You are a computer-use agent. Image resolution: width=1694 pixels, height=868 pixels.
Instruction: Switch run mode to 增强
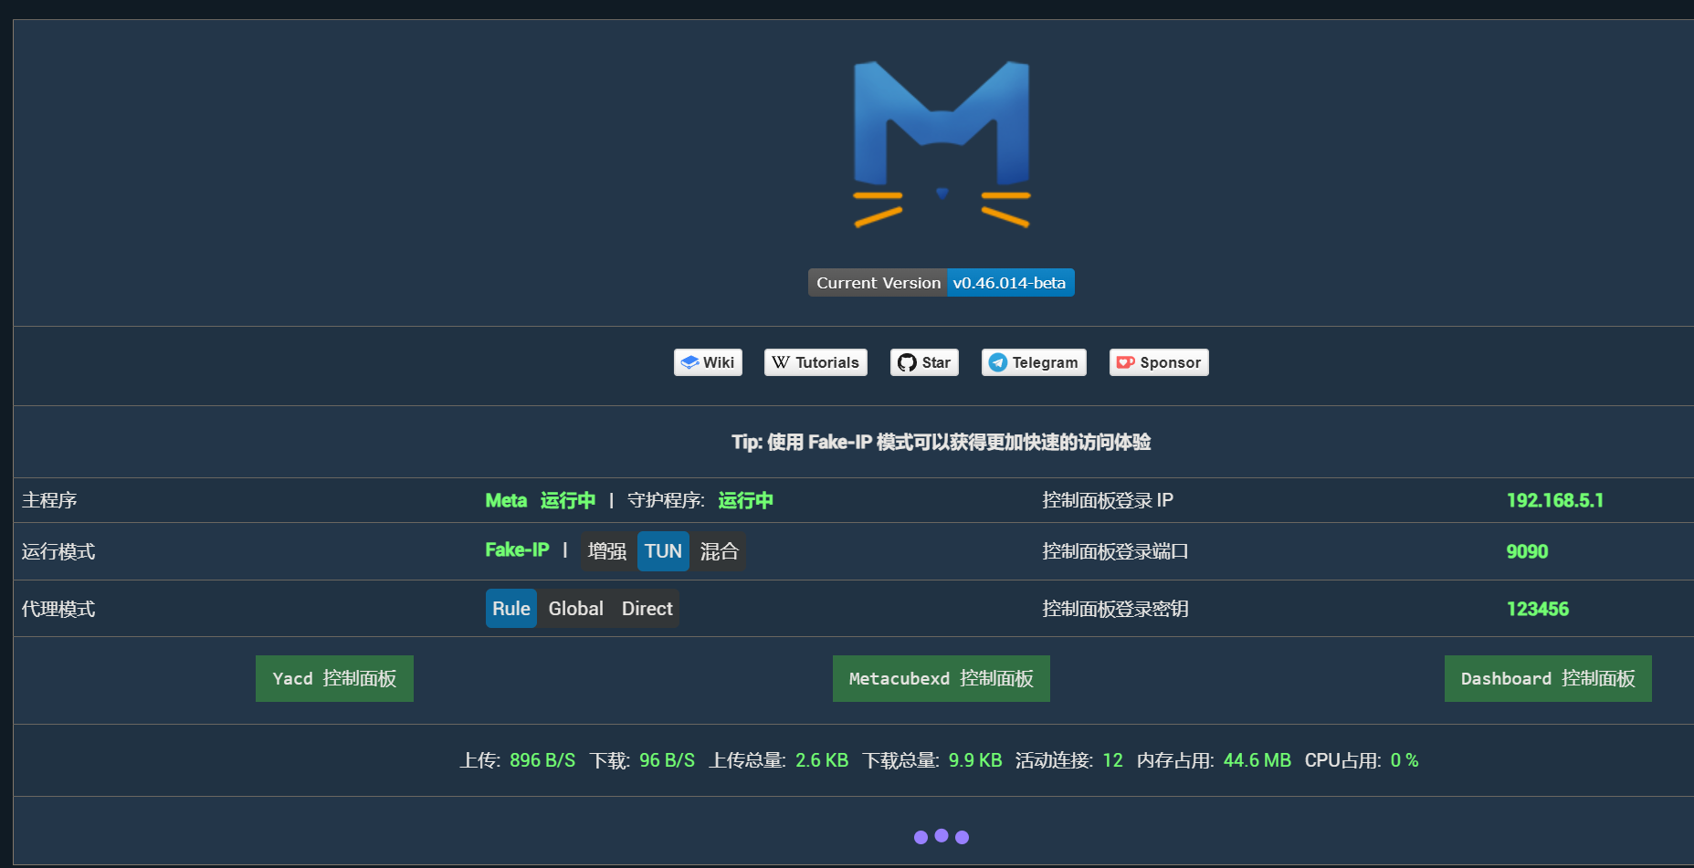point(607,551)
